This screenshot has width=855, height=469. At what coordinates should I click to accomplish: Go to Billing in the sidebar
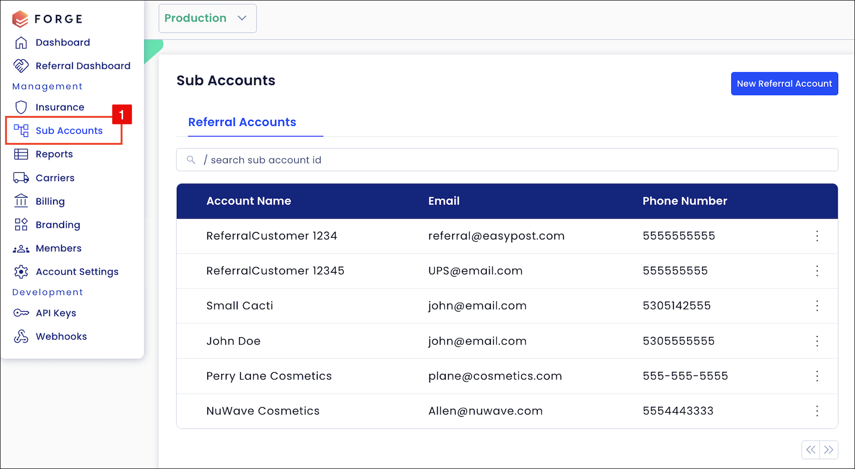coord(50,201)
